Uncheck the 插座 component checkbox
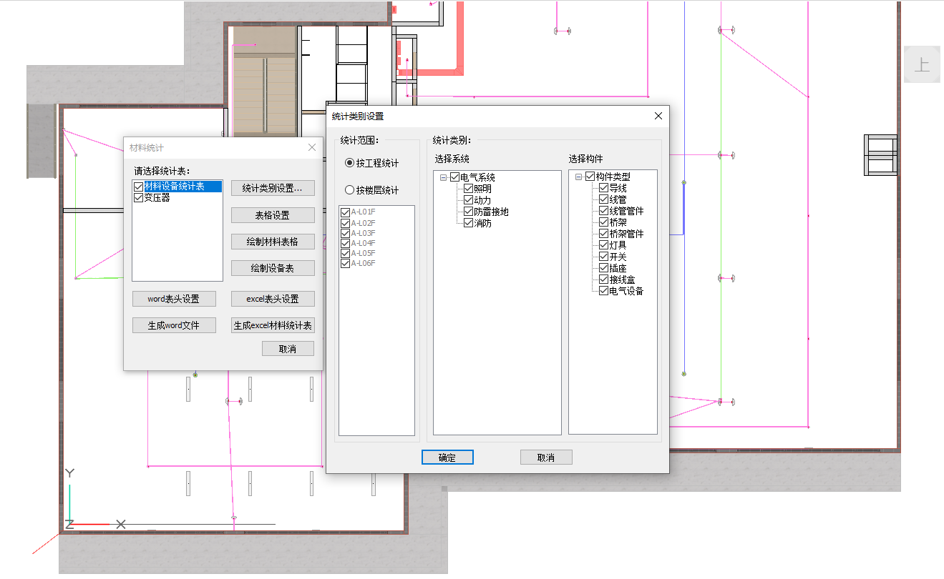Image resolution: width=944 pixels, height=579 pixels. 603,268
